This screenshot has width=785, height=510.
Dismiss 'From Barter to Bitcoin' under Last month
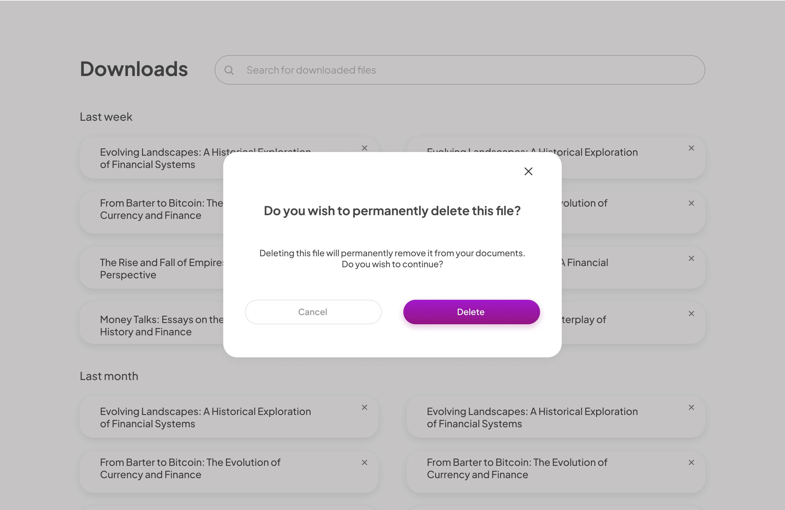point(365,462)
